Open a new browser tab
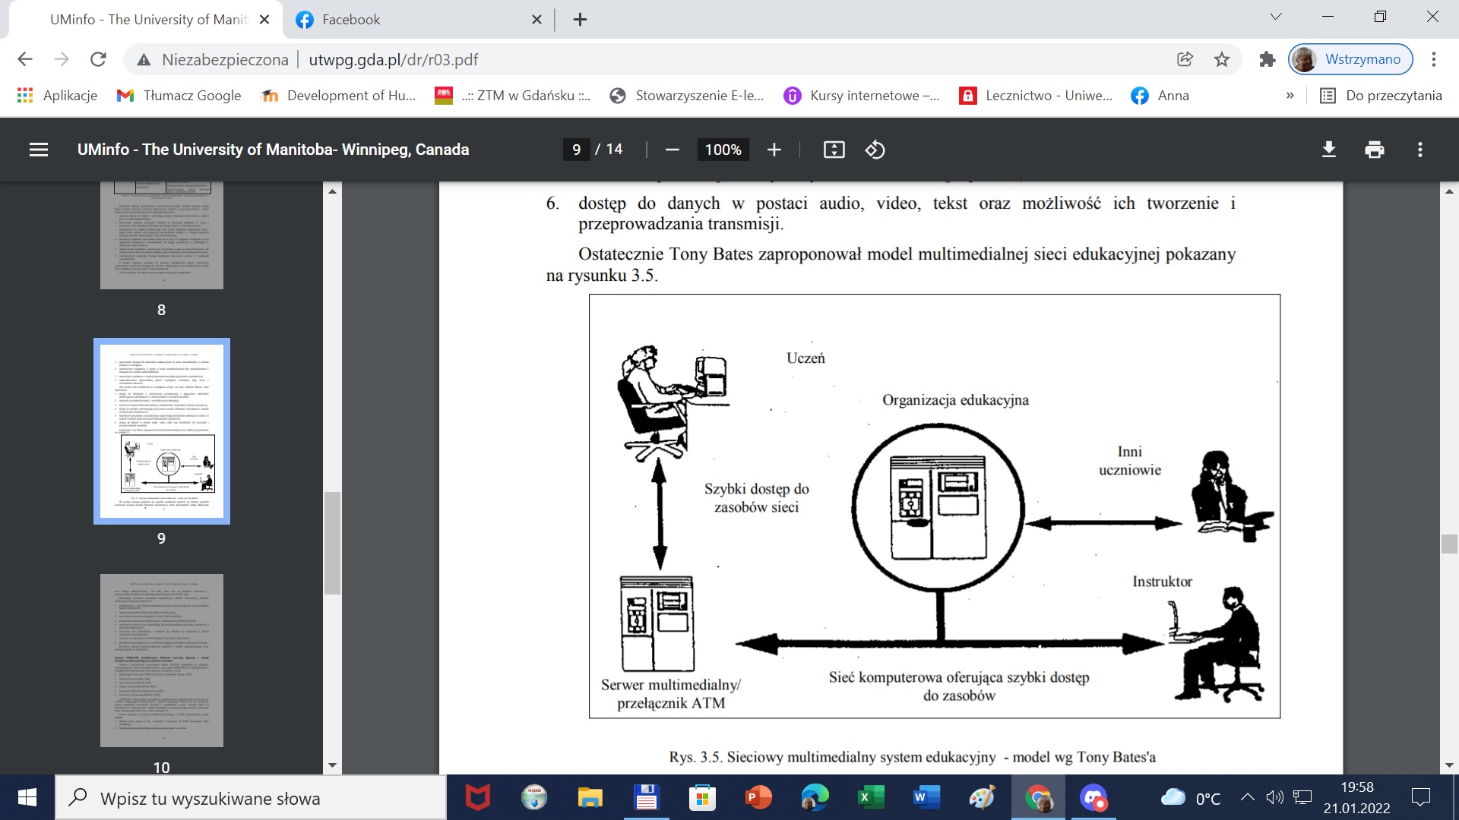The width and height of the screenshot is (1459, 820). pyautogui.click(x=580, y=20)
